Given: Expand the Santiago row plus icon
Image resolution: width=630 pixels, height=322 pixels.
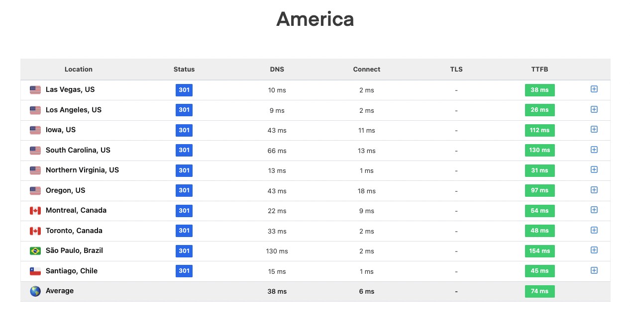Looking at the screenshot, I should (x=594, y=270).
